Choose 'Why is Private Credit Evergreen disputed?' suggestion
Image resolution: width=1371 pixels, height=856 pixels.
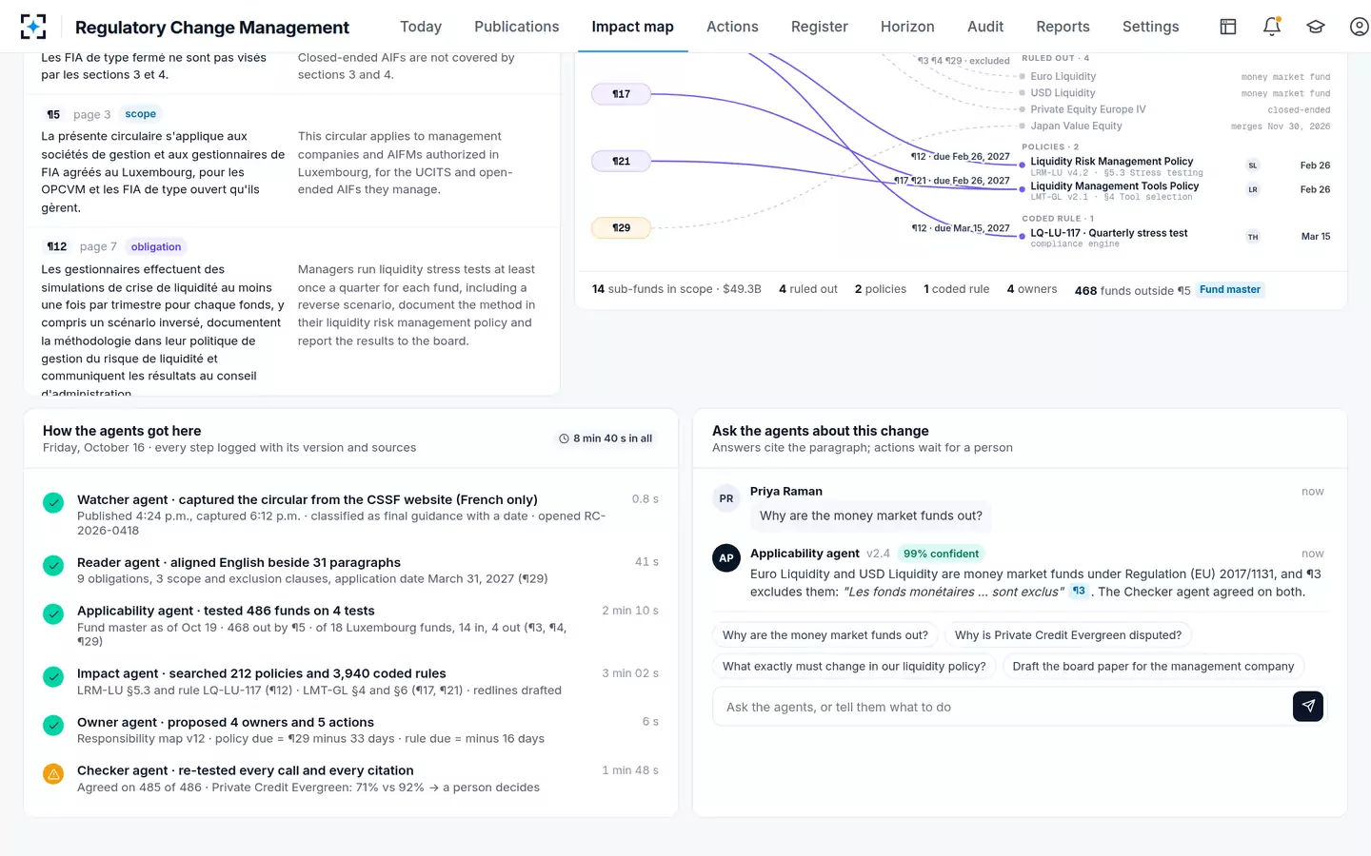1067,635
